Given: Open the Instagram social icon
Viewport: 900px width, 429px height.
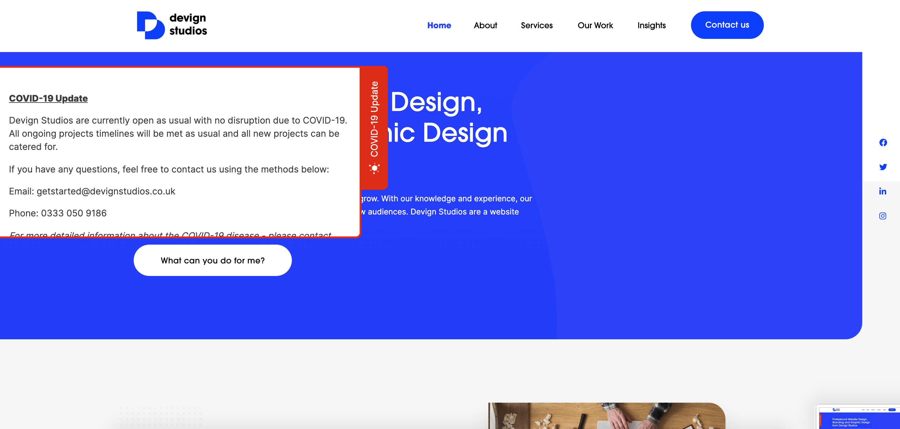Looking at the screenshot, I should [882, 216].
